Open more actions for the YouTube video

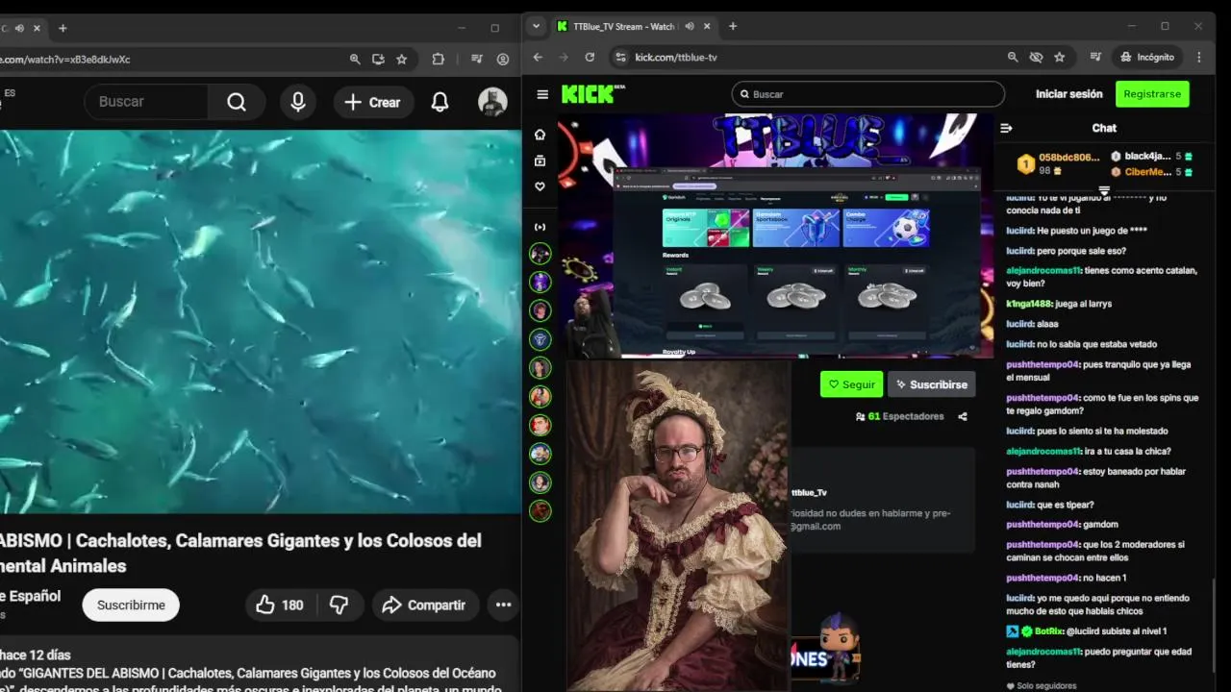click(503, 605)
